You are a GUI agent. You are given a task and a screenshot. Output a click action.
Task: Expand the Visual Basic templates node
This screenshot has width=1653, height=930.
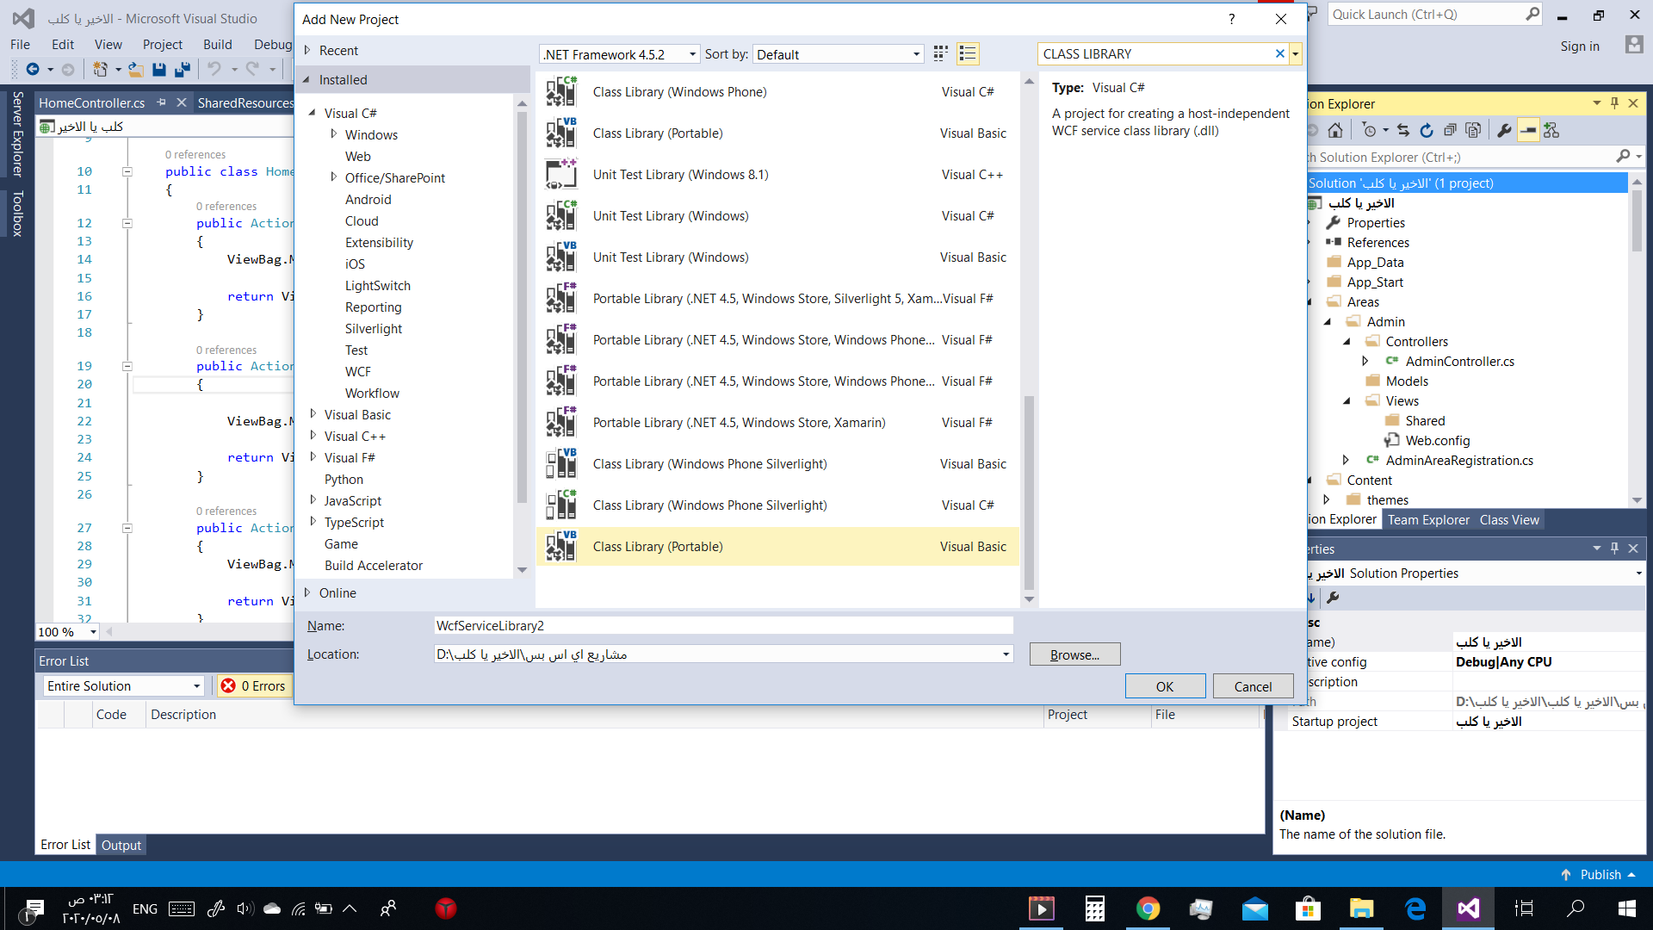click(x=313, y=414)
